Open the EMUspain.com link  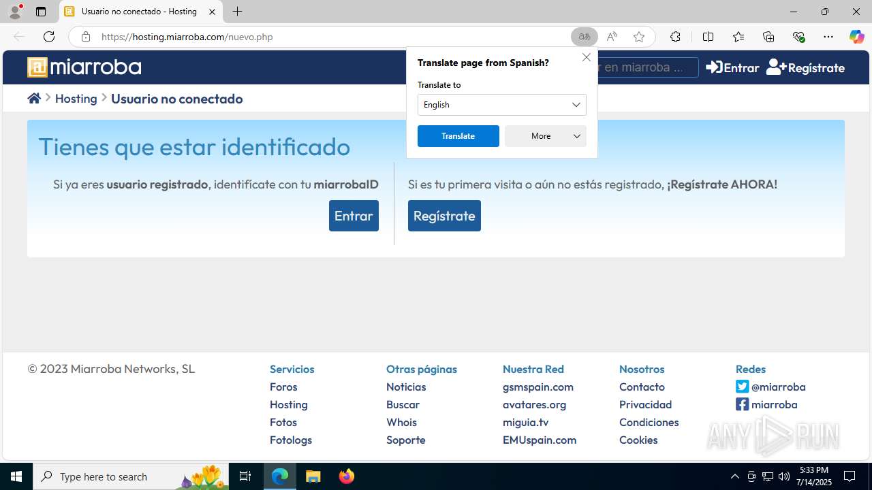(x=540, y=440)
